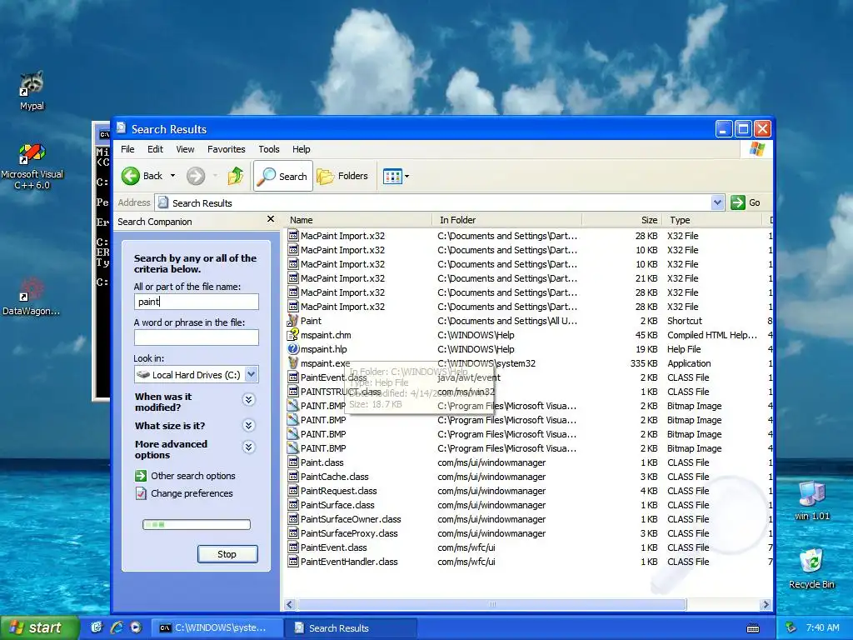
Task: Select the mspaint.hlp file icon
Action: [x=293, y=349]
